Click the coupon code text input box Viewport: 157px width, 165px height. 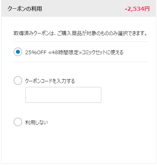pos(63,95)
